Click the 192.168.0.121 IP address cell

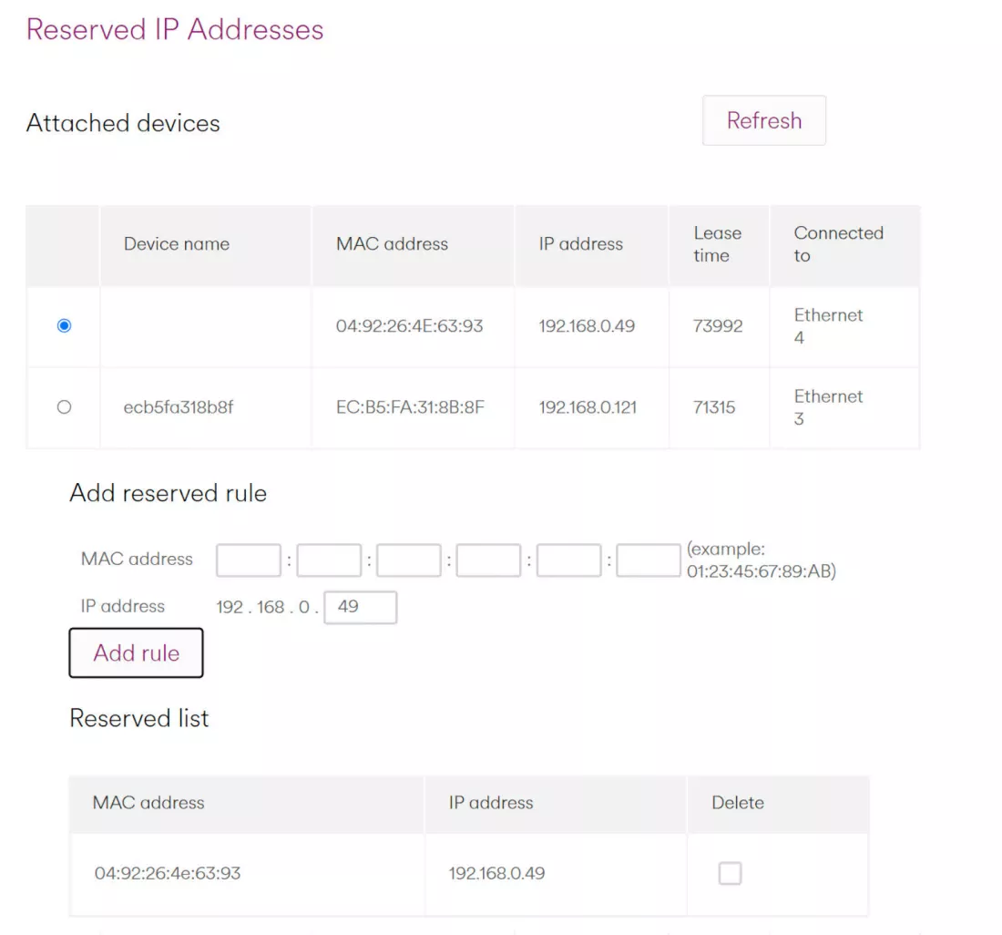point(588,407)
